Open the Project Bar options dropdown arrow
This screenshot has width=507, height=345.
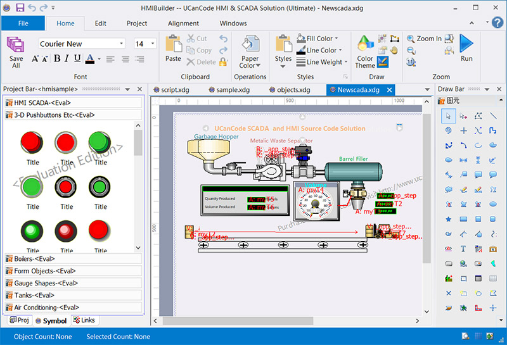pyautogui.click(x=127, y=89)
